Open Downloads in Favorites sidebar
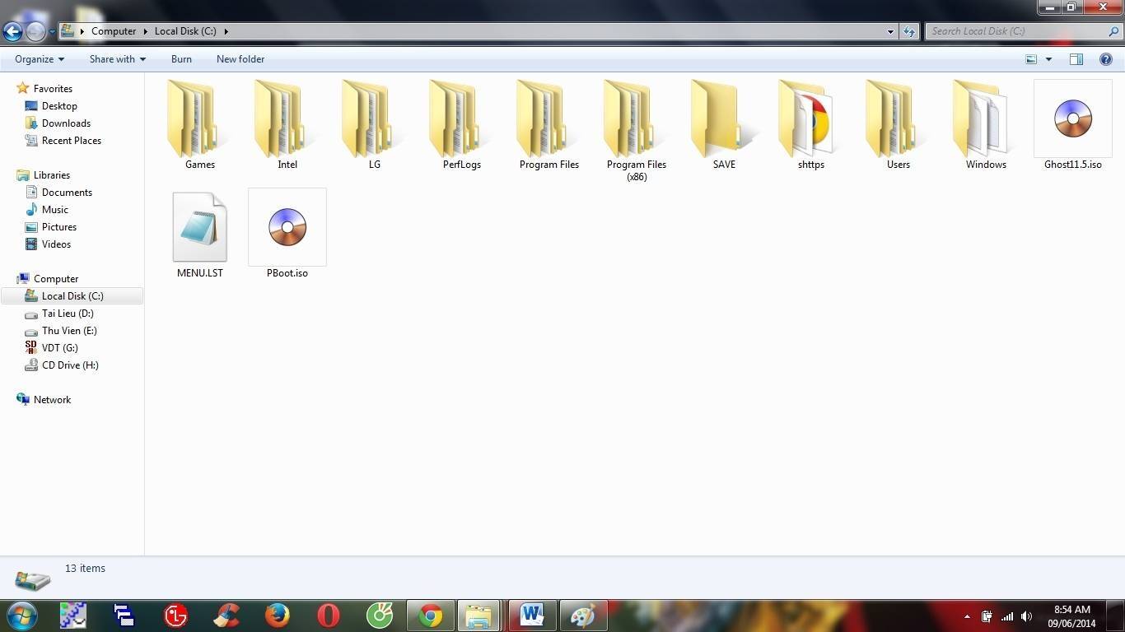Image resolution: width=1125 pixels, height=632 pixels. click(x=66, y=123)
